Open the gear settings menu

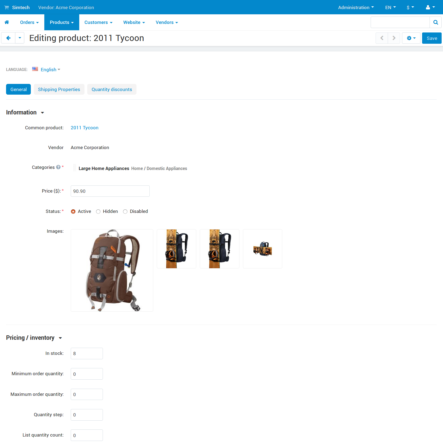[411, 38]
